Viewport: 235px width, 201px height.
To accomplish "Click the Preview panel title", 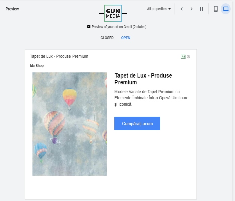I will 12,9.
